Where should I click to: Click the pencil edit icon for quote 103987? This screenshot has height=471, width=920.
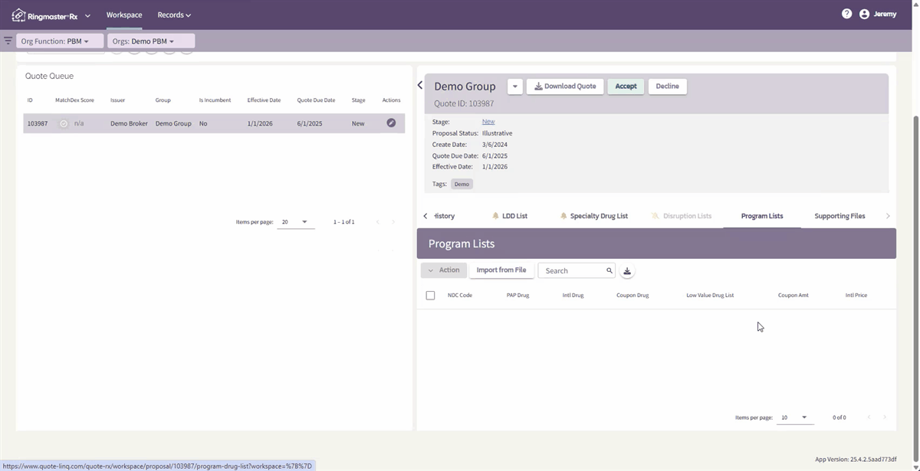click(x=391, y=123)
